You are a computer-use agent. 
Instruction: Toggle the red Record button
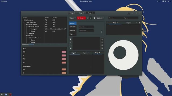click(81, 18)
